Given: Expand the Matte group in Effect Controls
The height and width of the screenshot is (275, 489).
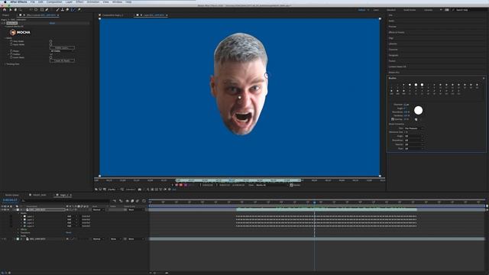Looking at the screenshot, I should pos(5,38).
